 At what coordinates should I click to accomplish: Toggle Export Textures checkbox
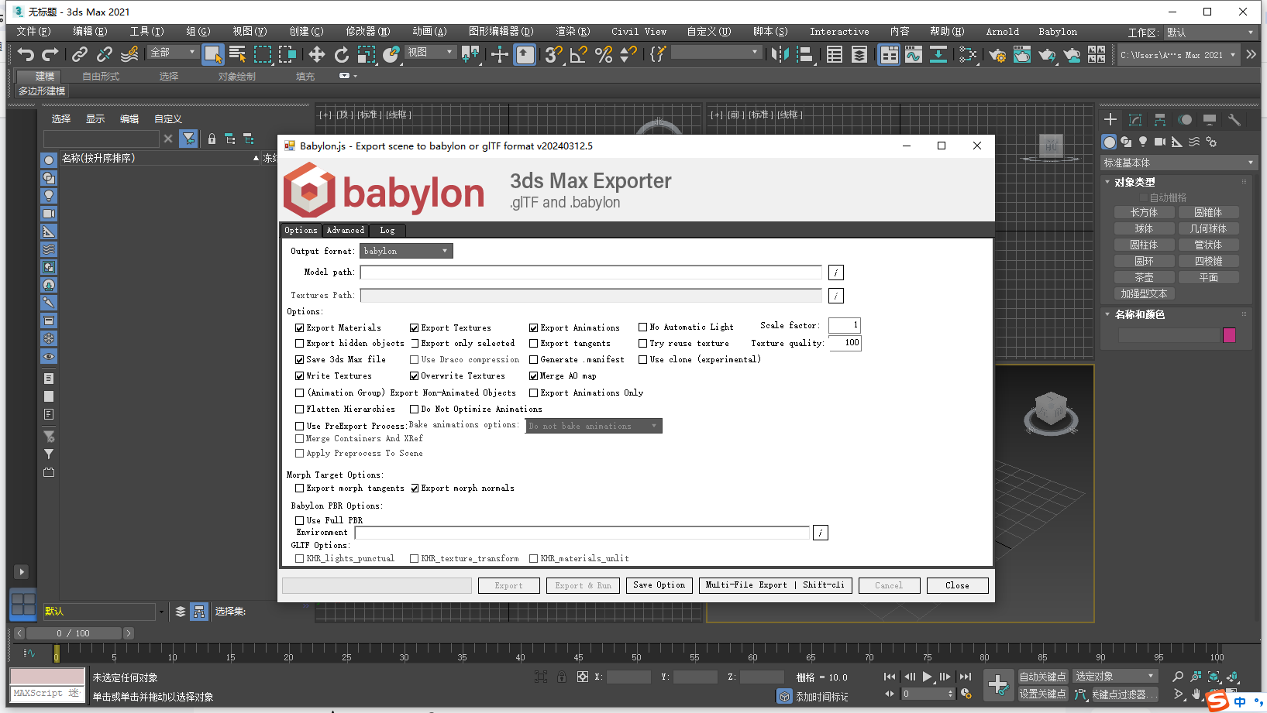pyautogui.click(x=415, y=328)
